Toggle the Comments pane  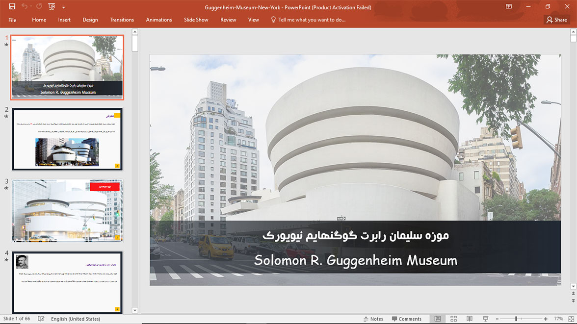pyautogui.click(x=407, y=319)
